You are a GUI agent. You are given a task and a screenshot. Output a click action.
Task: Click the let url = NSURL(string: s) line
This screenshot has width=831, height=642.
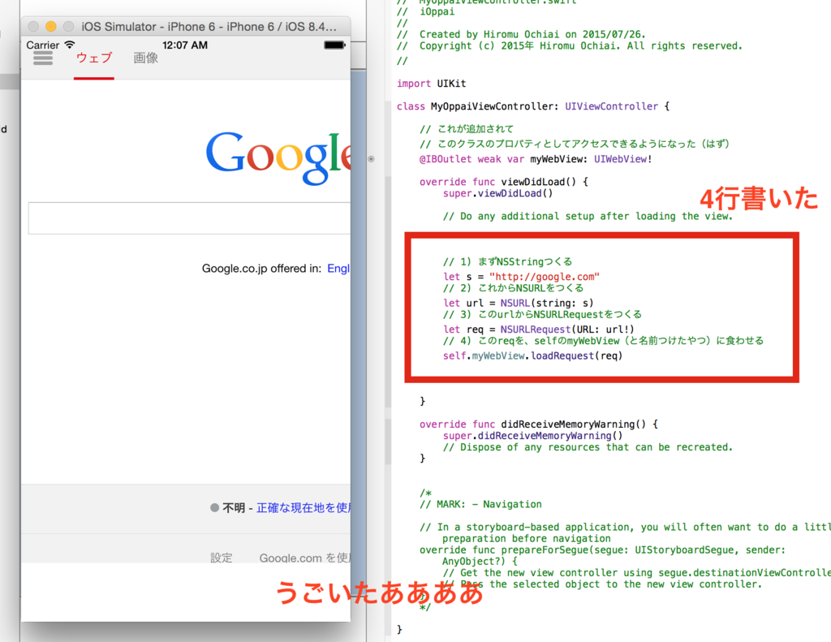tap(519, 304)
